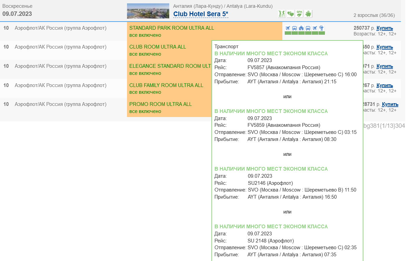Select STANDARD PARK ROOM ULTRA ALL room type

pos(172,28)
